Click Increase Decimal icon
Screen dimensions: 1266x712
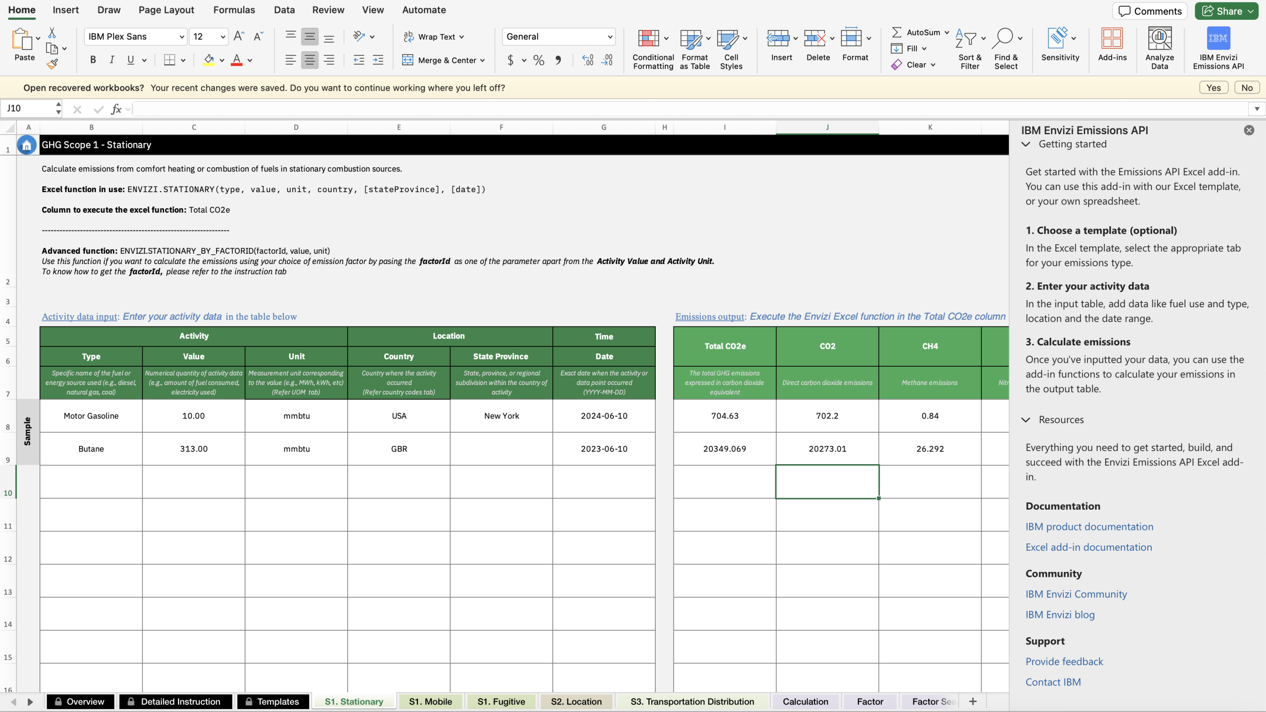pyautogui.click(x=588, y=60)
